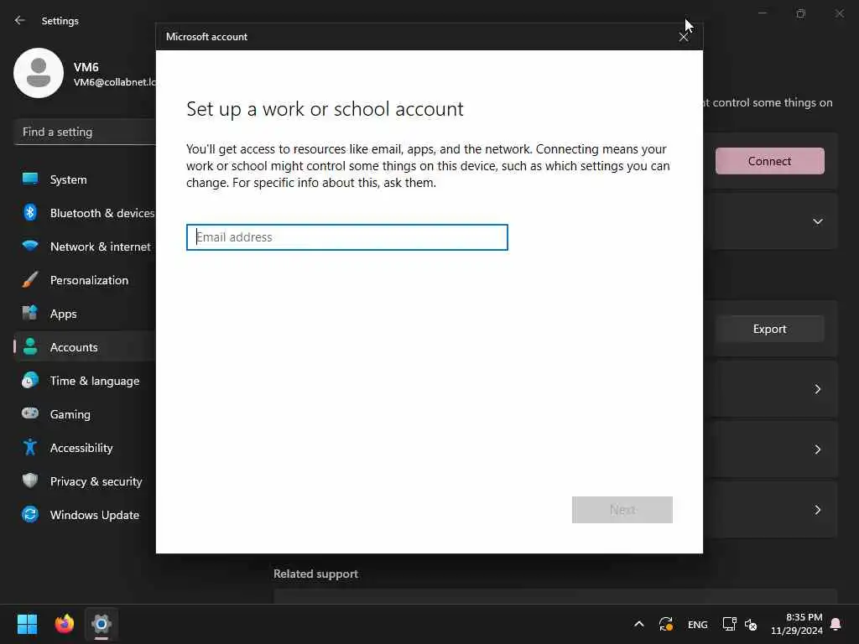The image size is (859, 644).
Task: Click the Email address input field
Action: point(346,237)
